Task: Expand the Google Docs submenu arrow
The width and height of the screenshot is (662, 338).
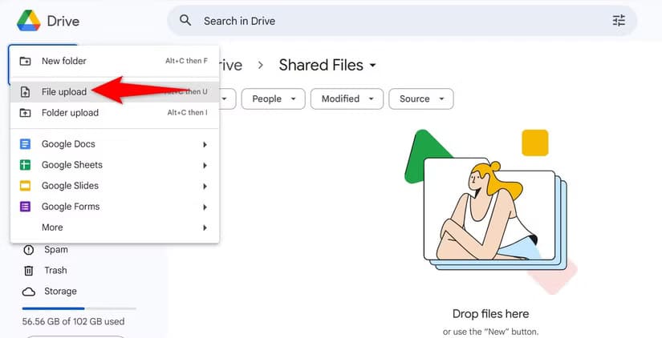Action: coord(205,144)
